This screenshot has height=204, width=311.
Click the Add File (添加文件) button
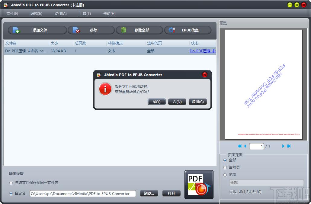tap(37, 30)
